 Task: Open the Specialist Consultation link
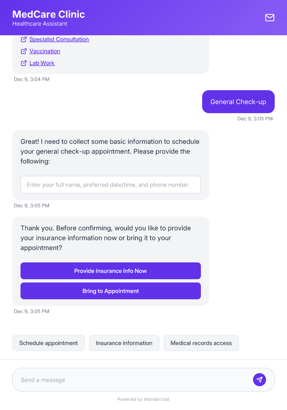(x=59, y=39)
